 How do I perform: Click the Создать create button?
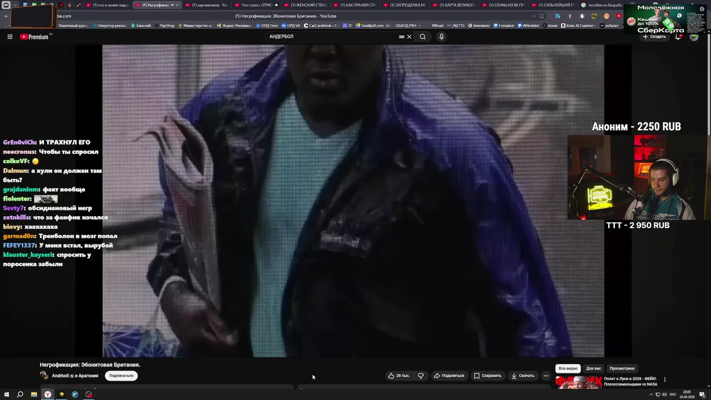coord(654,37)
